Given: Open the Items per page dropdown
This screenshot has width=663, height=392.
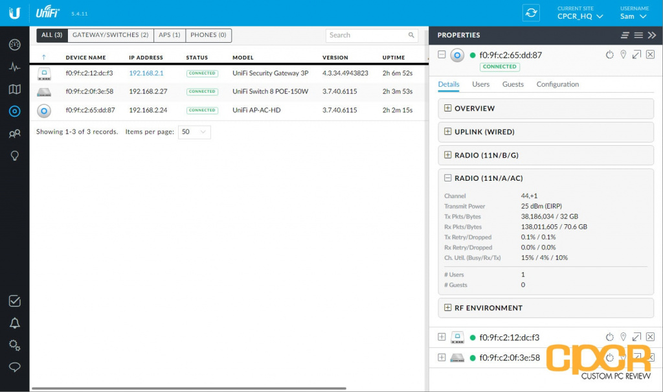Looking at the screenshot, I should click(194, 132).
